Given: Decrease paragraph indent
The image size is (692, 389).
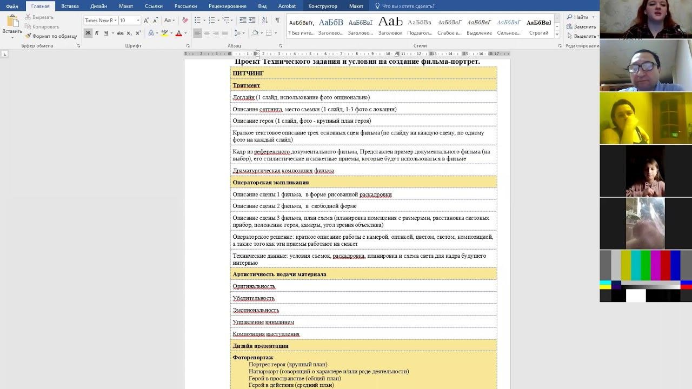Looking at the screenshot, I should (x=243, y=21).
